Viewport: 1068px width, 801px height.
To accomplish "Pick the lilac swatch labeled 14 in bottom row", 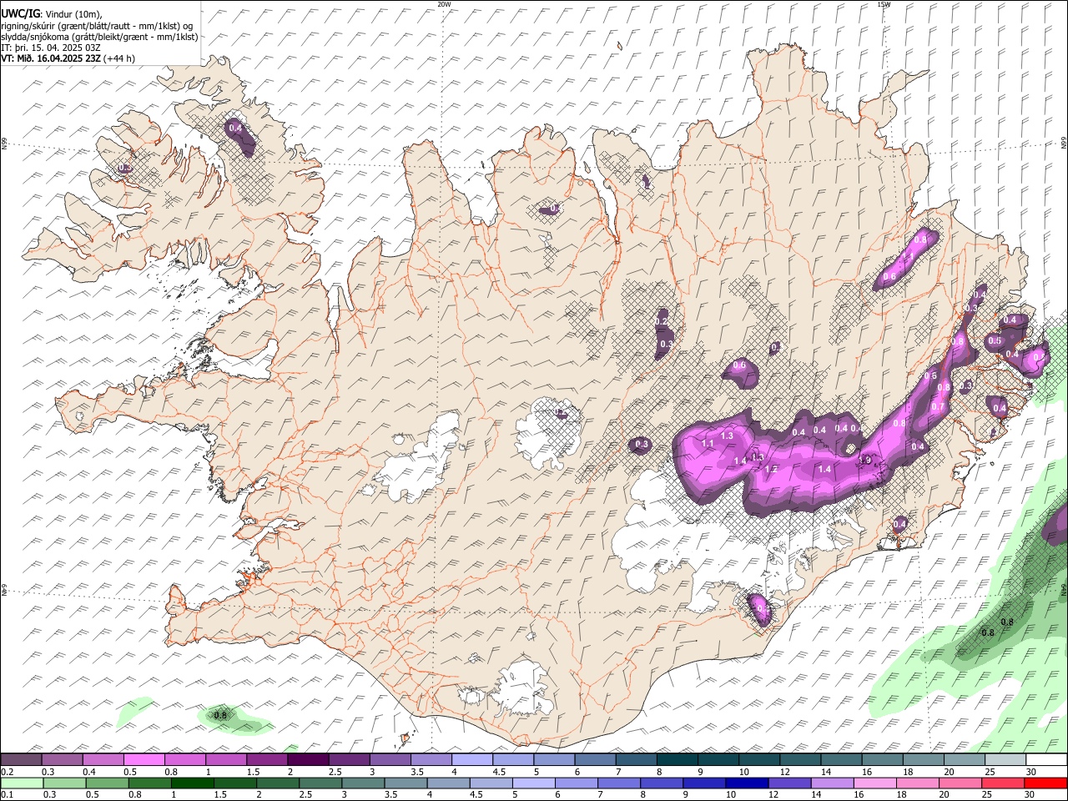I will tap(832, 783).
